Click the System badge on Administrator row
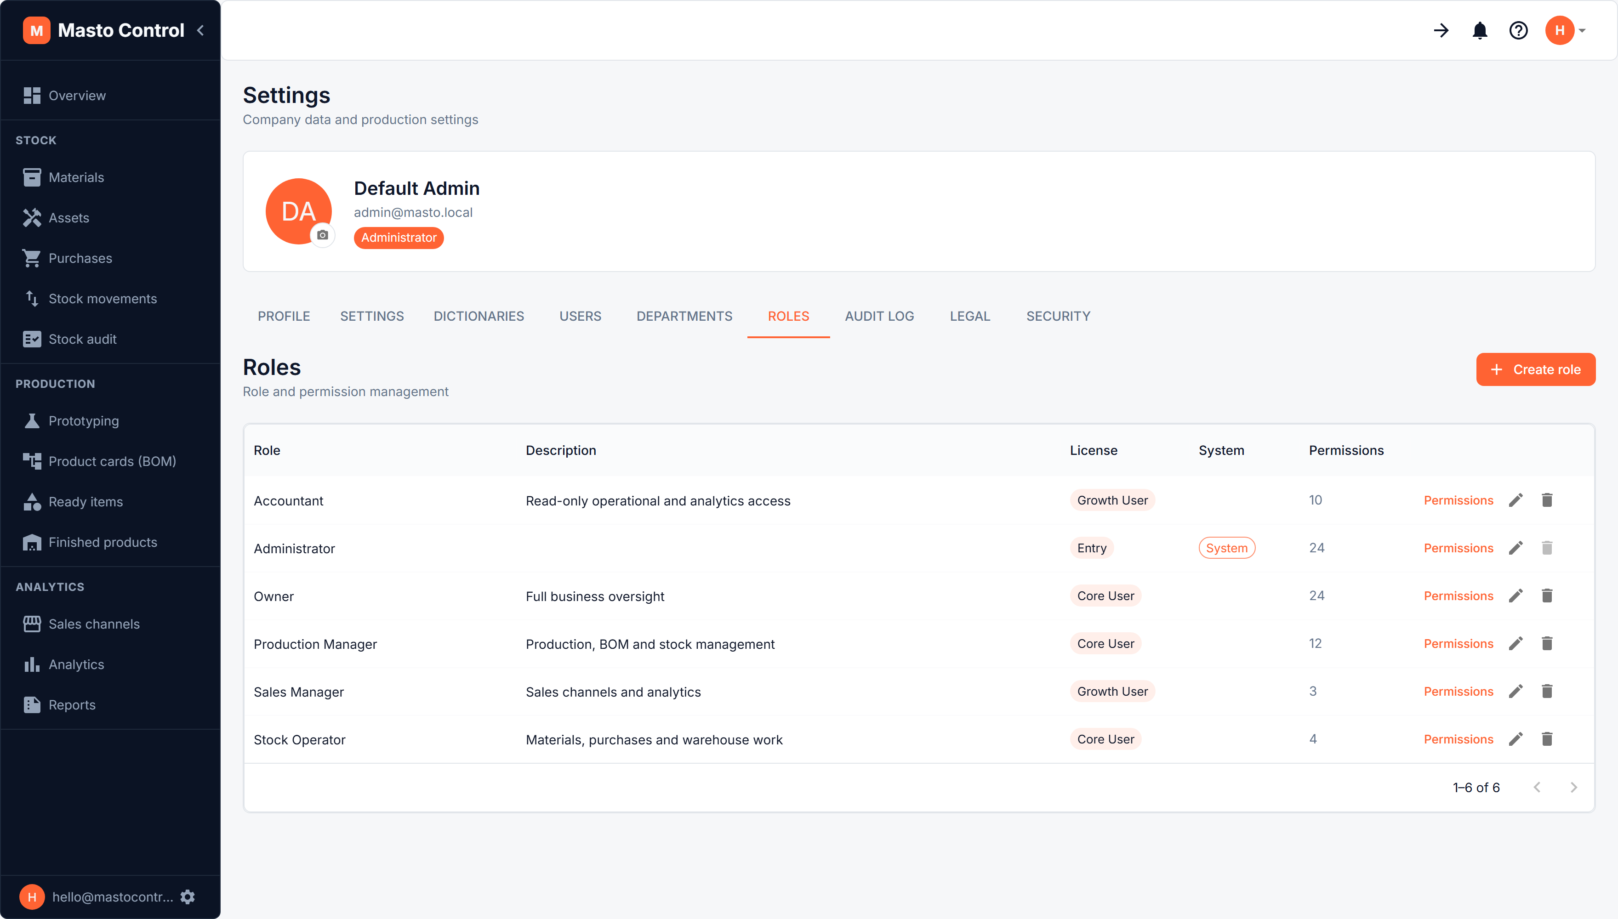1618x919 pixels. tap(1226, 548)
